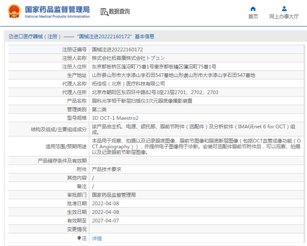
Task: Click the 网上办事大厅 person icon
Action: point(284,9)
